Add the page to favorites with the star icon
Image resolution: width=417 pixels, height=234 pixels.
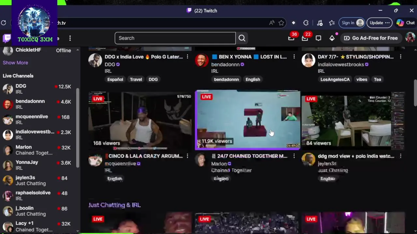281,23
